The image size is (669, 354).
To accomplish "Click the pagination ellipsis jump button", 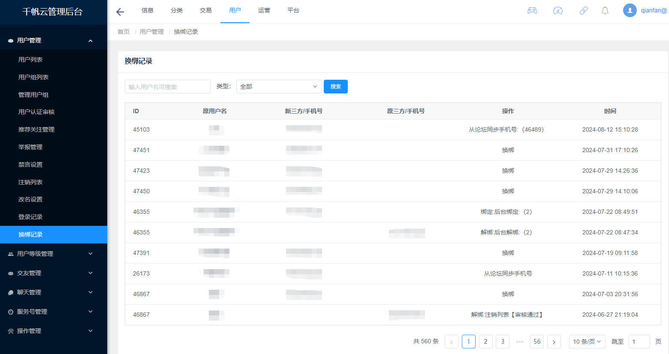I will point(520,342).
